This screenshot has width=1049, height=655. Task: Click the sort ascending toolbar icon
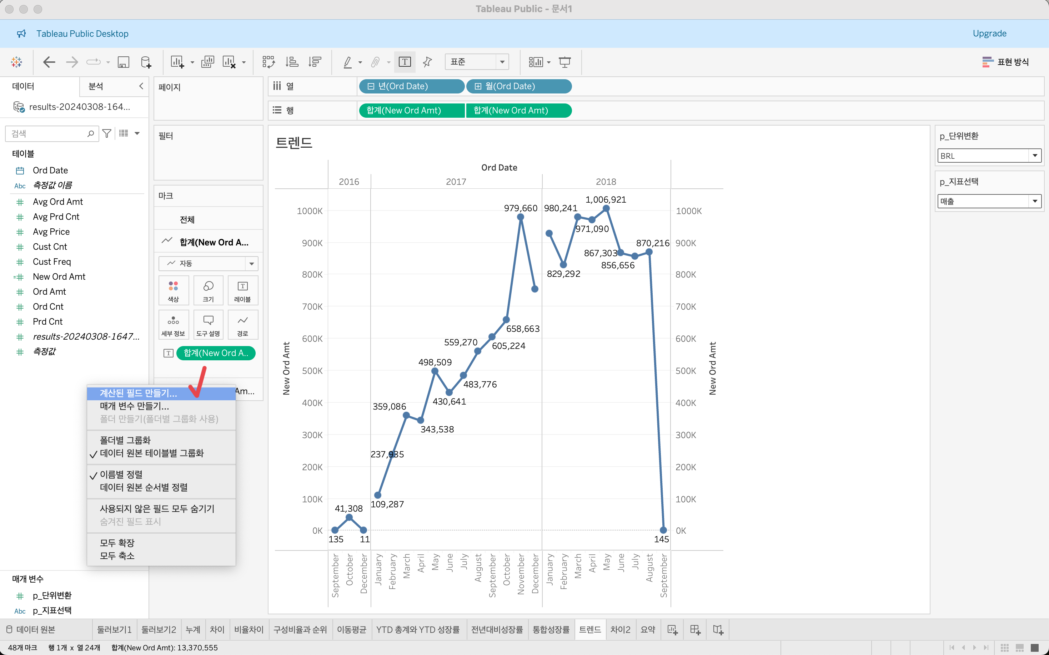[x=292, y=62]
